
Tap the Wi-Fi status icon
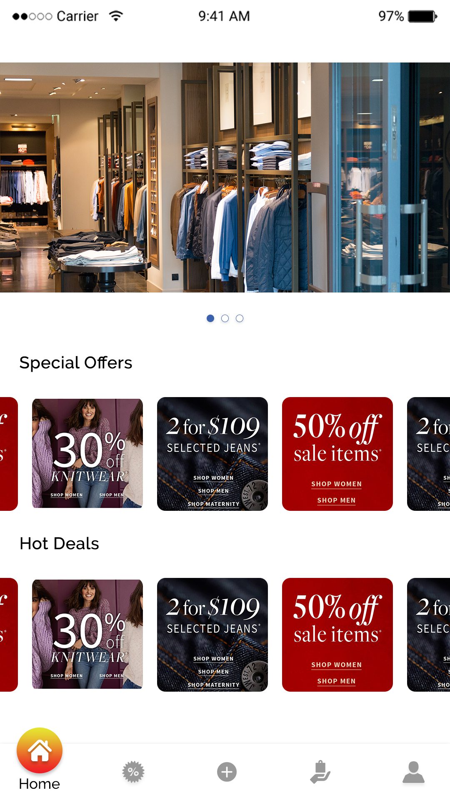coord(116,16)
